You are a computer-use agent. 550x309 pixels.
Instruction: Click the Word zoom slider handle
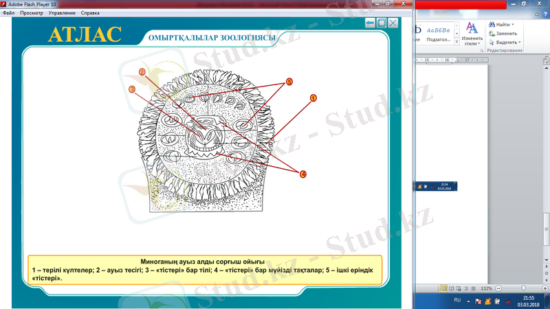[524, 288]
